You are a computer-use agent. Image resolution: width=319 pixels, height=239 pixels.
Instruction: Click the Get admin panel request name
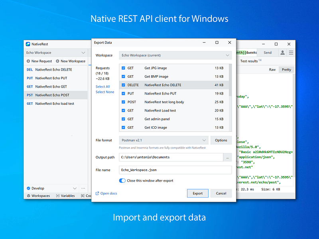pyautogui.click(x=157, y=119)
